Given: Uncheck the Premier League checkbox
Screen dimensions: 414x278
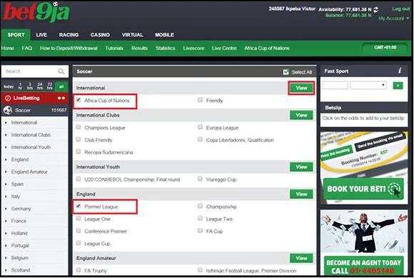Looking at the screenshot, I should [x=79, y=206].
